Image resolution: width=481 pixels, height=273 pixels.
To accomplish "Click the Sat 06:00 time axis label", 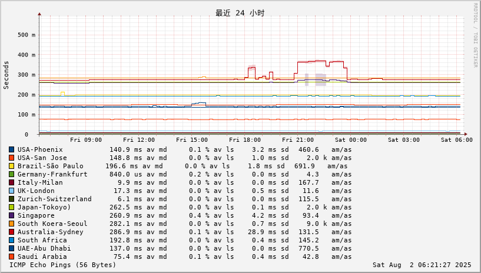I will pyautogui.click(x=457, y=139).
